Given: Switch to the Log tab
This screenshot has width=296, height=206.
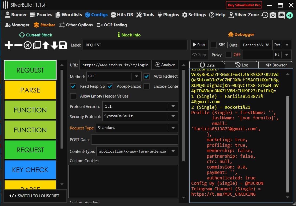Looking at the screenshot, I should point(241,65).
